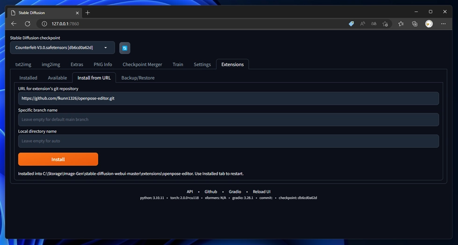Open the Train tab

178,64
